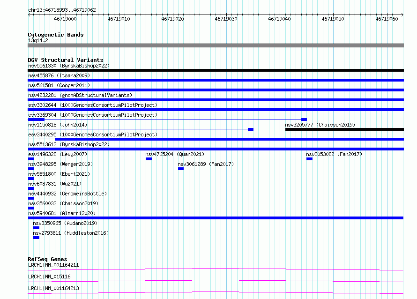Click the nsv3053082 (Fan2017) label
417x299 pixels.
tap(334, 154)
